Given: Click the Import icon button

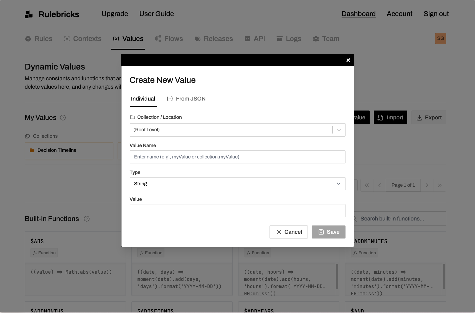Looking at the screenshot, I should pos(380,117).
